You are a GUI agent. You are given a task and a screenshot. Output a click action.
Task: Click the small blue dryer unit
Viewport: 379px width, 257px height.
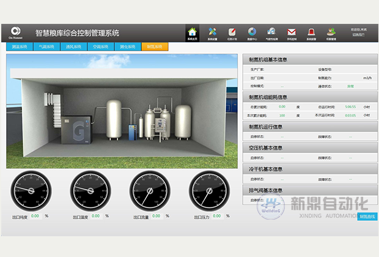click(133, 132)
